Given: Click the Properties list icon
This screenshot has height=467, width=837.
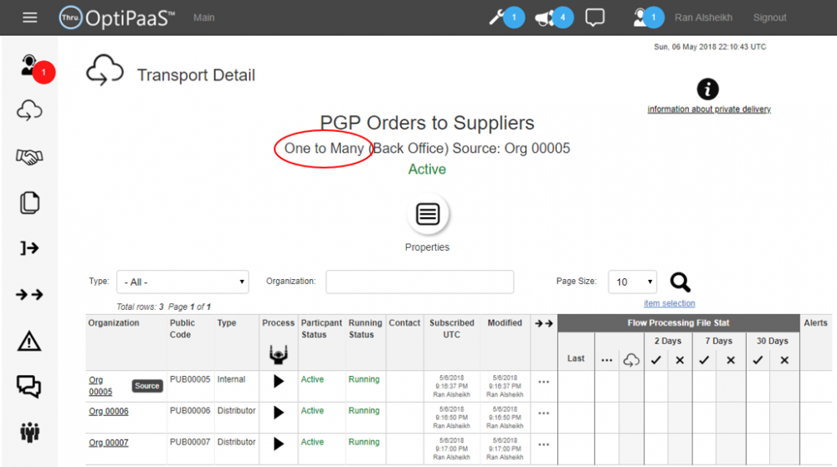Looking at the screenshot, I should (428, 215).
